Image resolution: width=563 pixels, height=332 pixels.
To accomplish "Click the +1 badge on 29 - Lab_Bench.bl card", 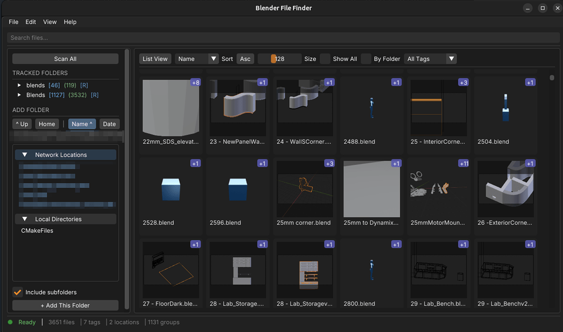I will pos(463,245).
